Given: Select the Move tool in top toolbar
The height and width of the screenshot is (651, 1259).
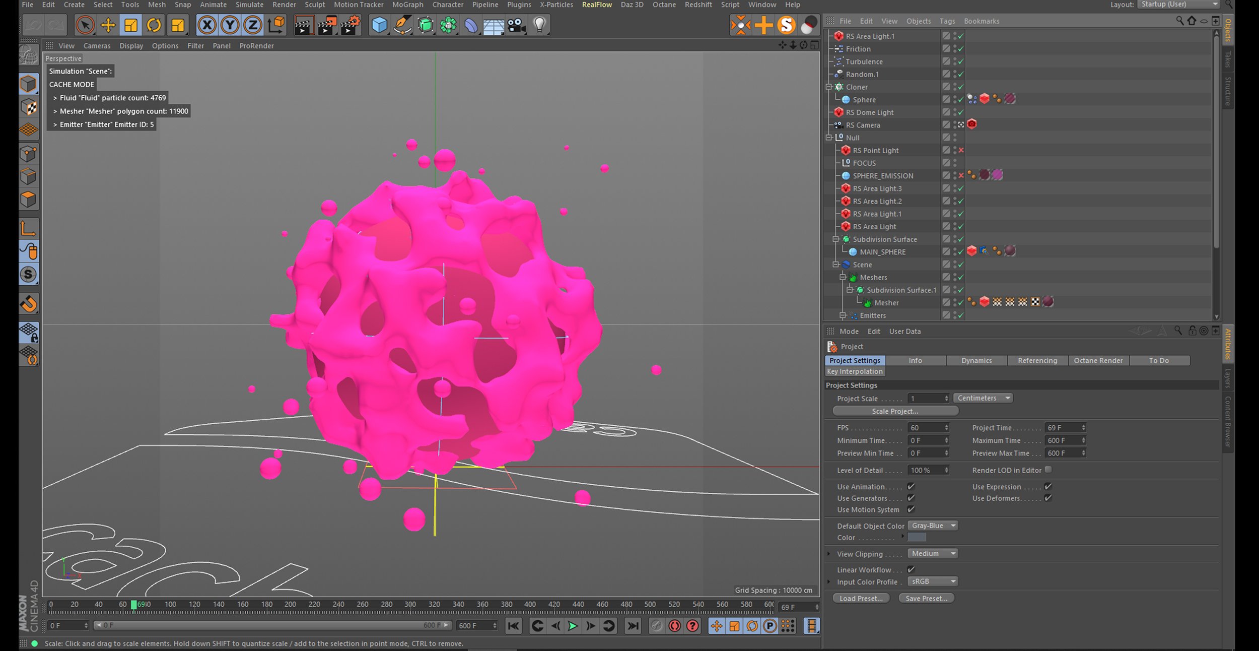Looking at the screenshot, I should [x=108, y=25].
